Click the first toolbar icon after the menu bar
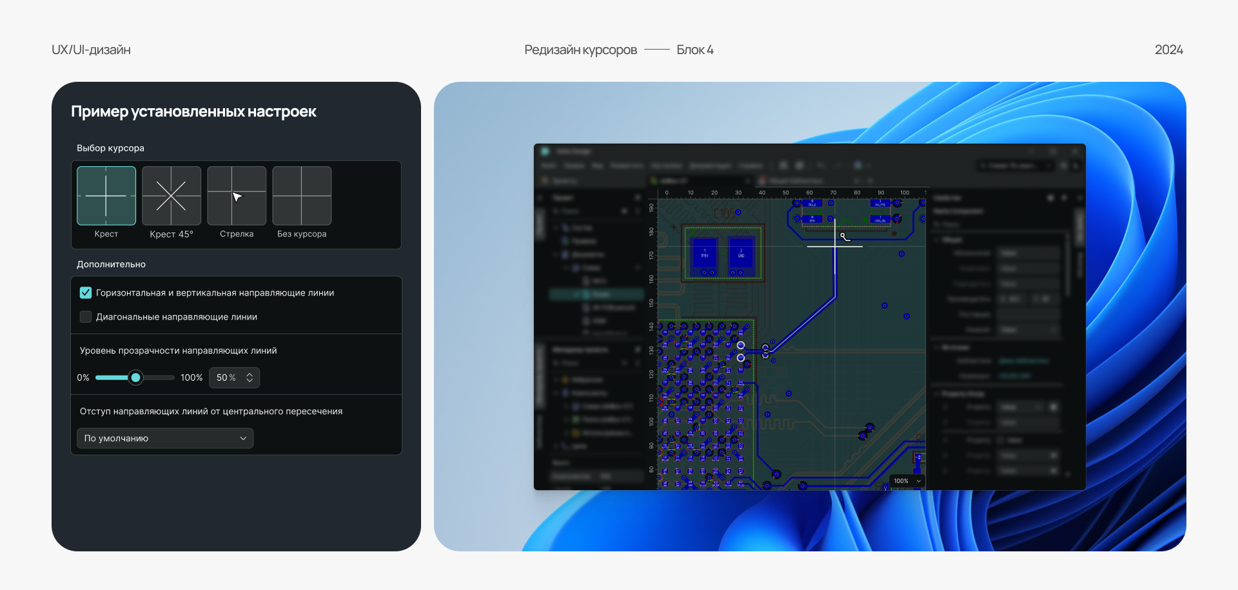The width and height of the screenshot is (1238, 590). pos(783,166)
